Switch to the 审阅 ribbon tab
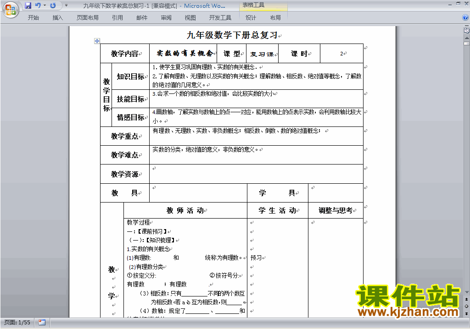The width and height of the screenshot is (470, 329). 166,18
